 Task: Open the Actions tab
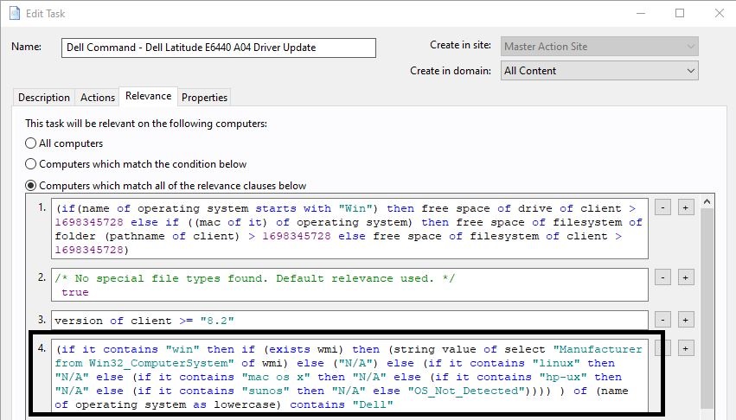[x=98, y=98]
